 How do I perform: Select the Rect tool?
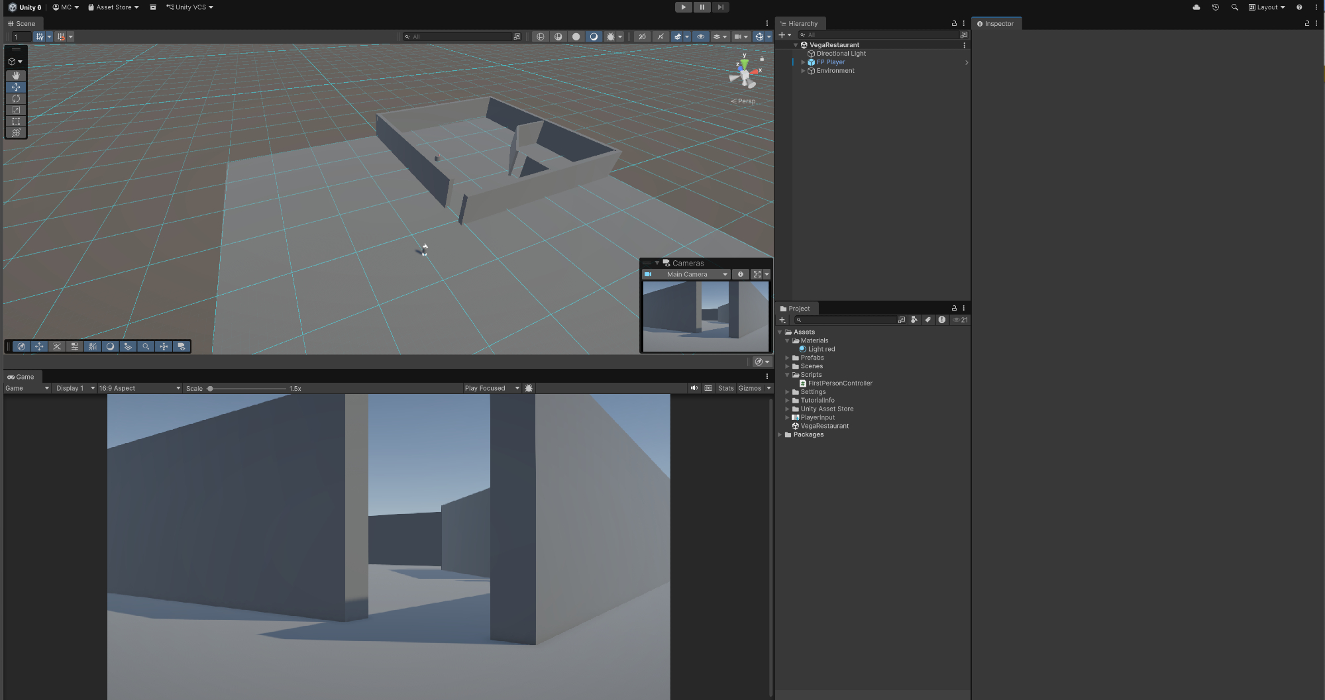(x=16, y=121)
